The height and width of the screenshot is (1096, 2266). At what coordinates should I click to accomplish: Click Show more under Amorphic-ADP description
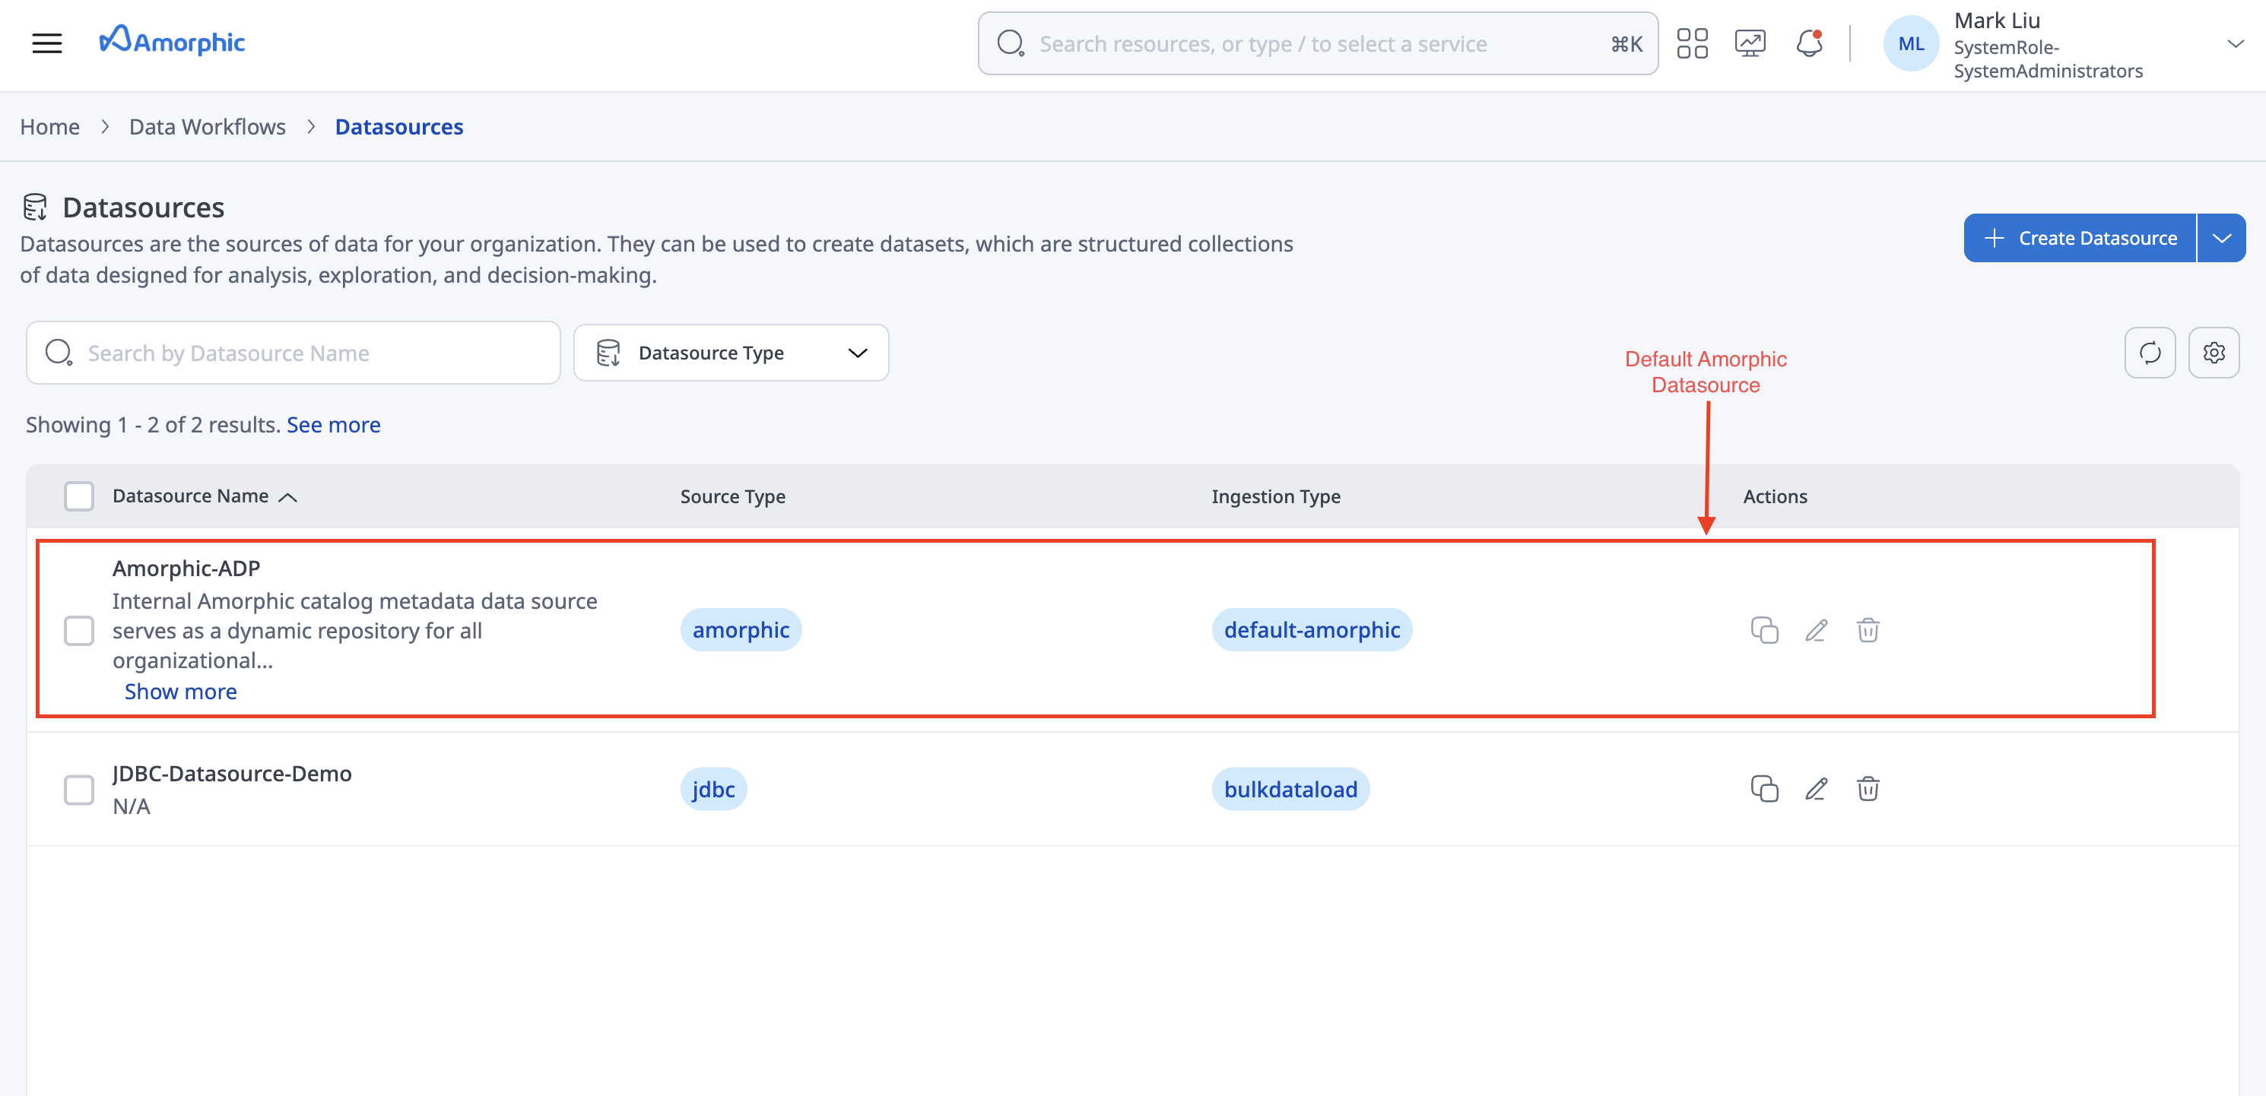[x=180, y=692]
